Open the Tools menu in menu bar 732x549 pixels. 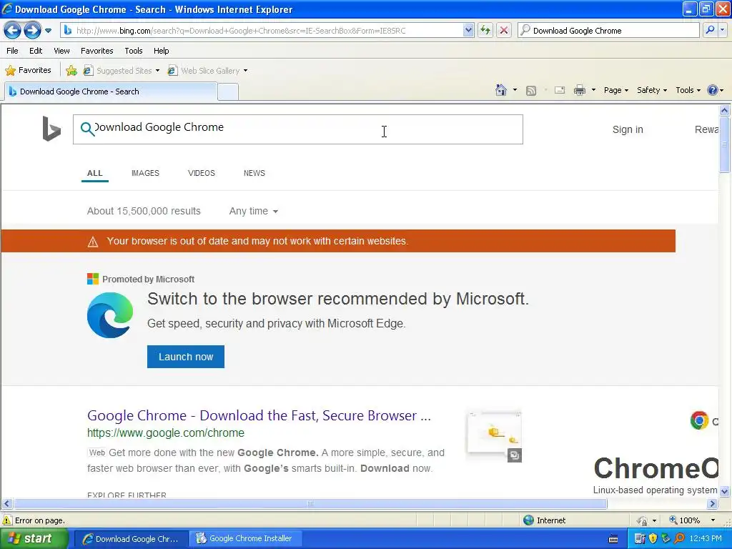134,51
